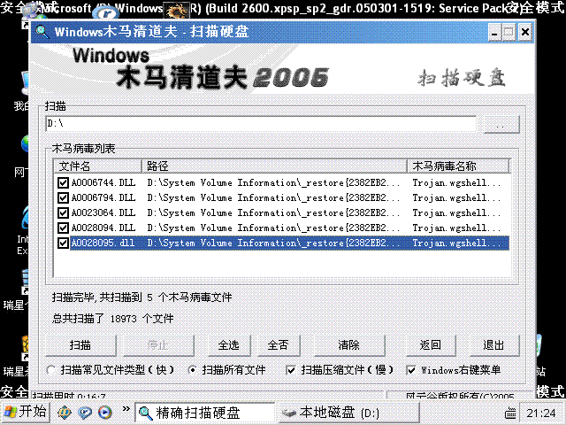Click the D:\ scan path field
Image resolution: width=566 pixels, height=425 pixels.
tap(261, 124)
